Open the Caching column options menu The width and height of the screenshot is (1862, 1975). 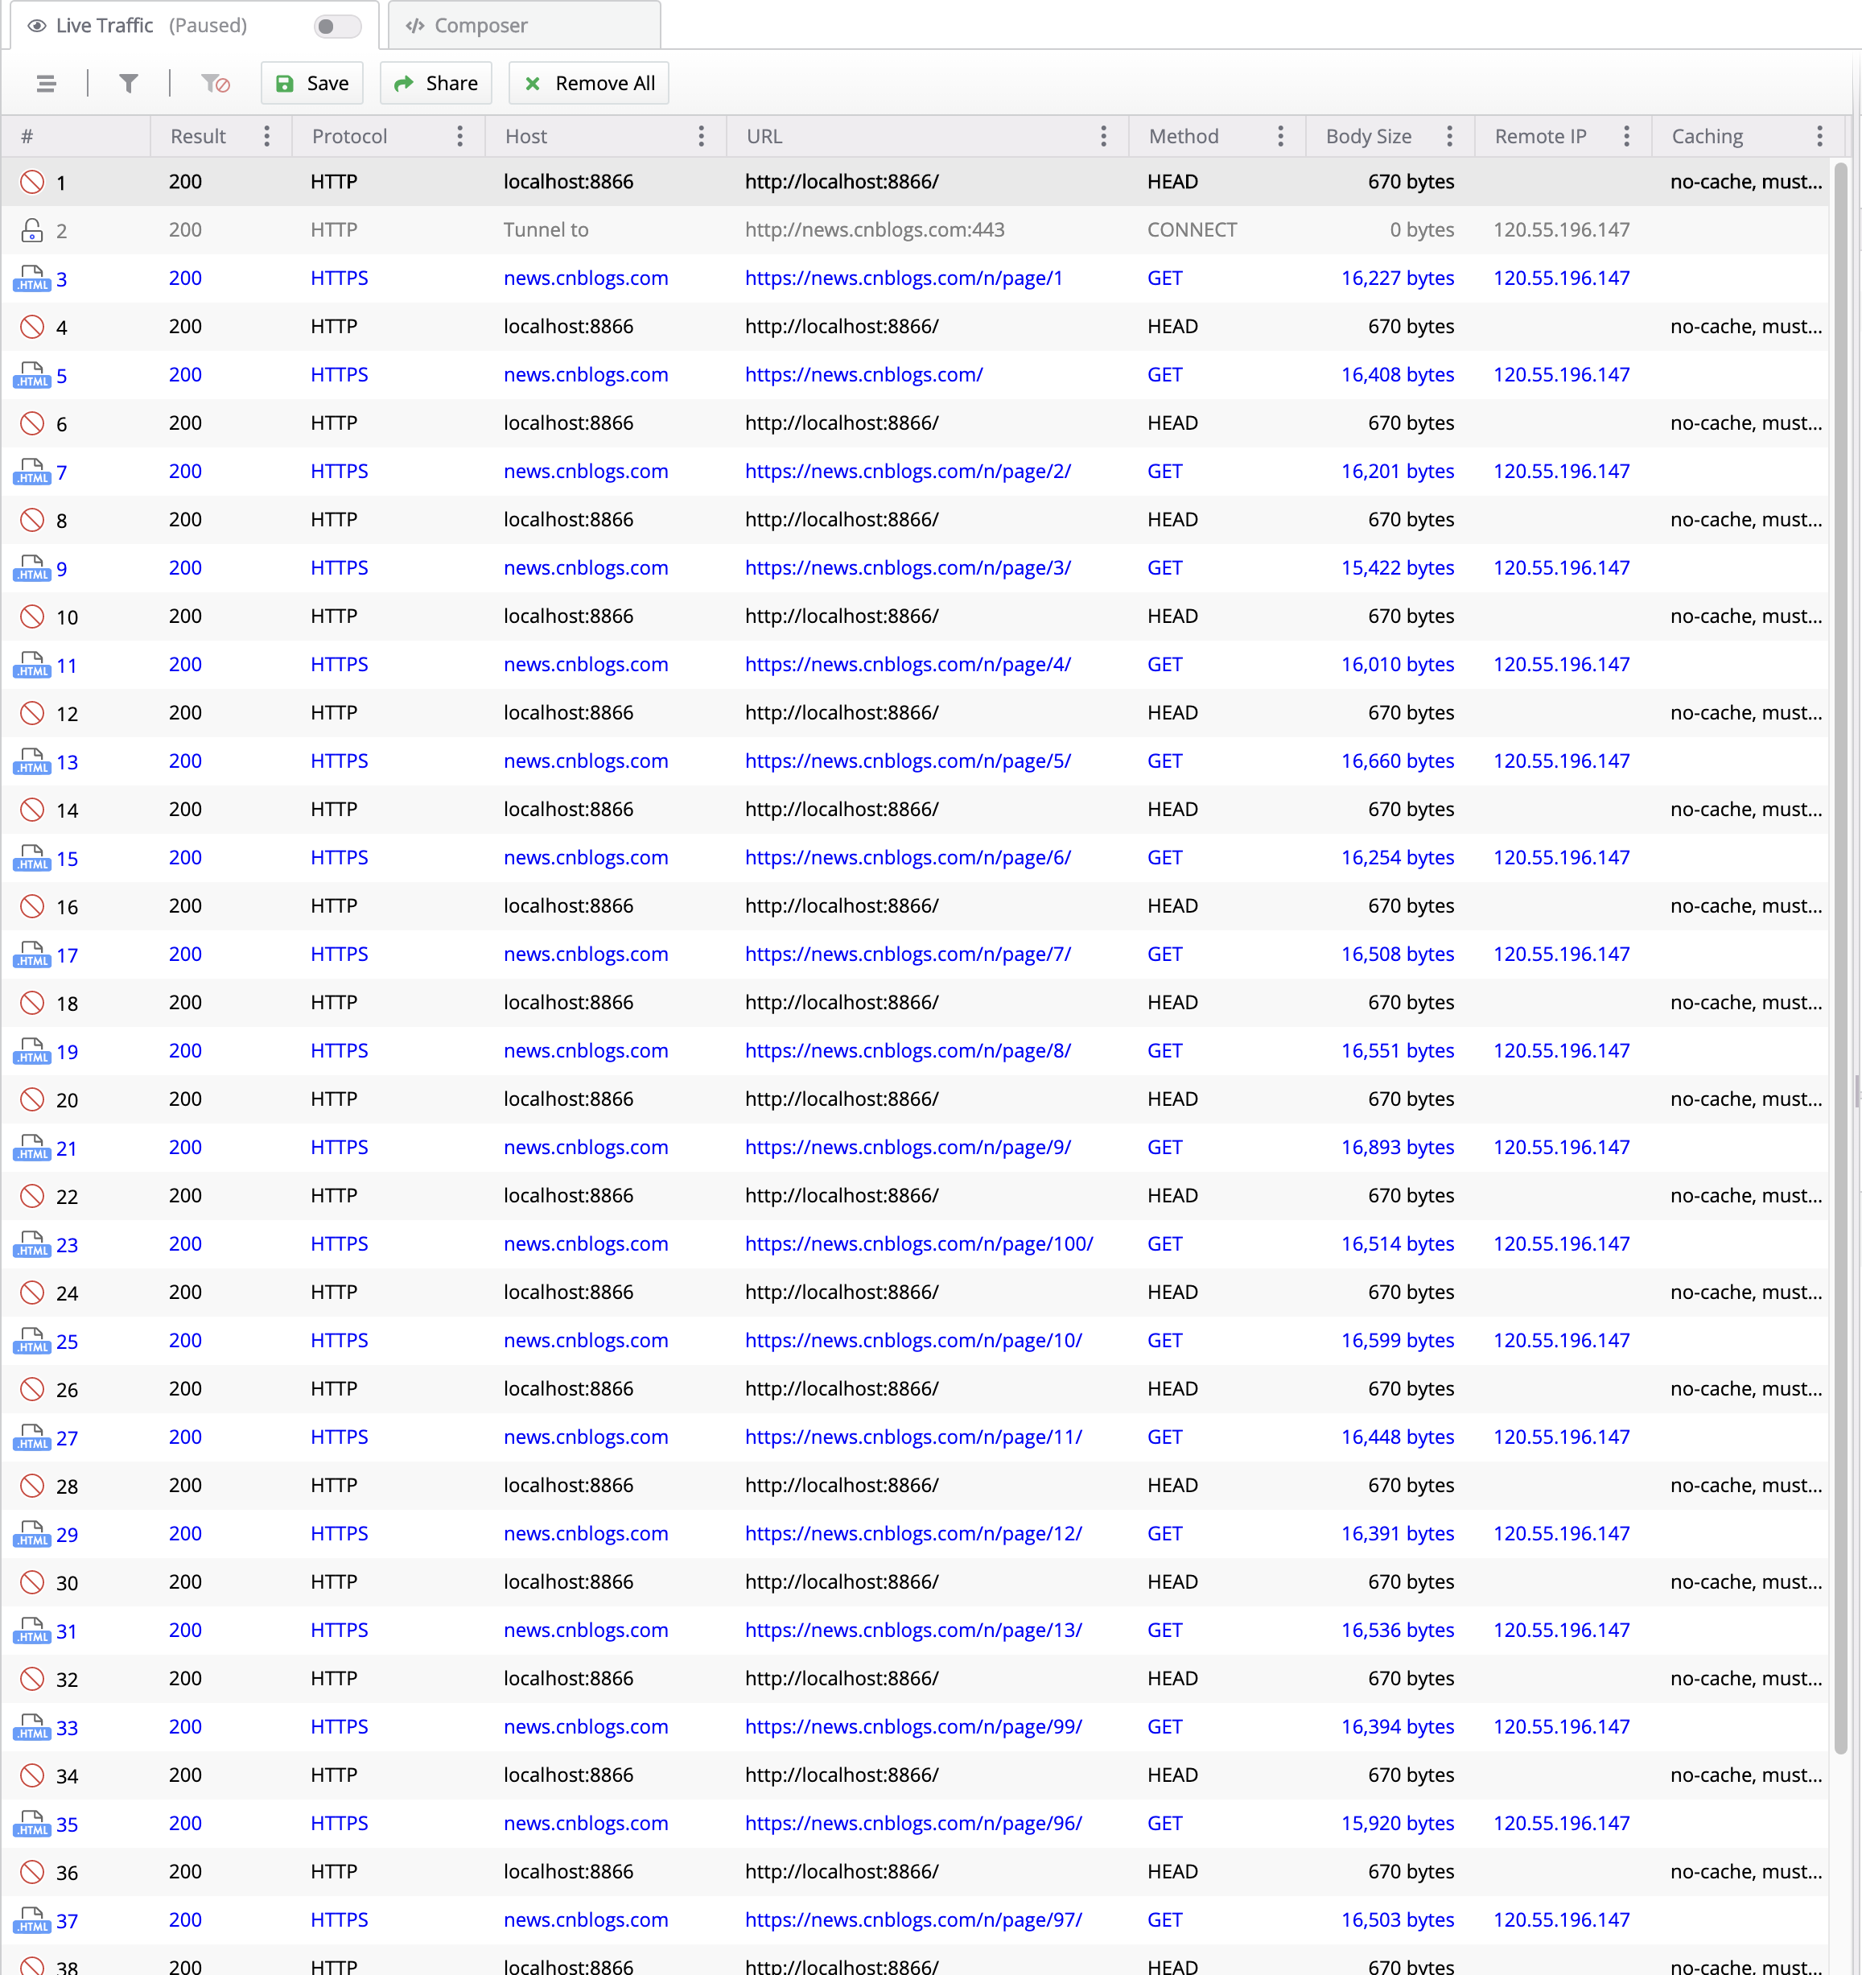pos(1820,136)
